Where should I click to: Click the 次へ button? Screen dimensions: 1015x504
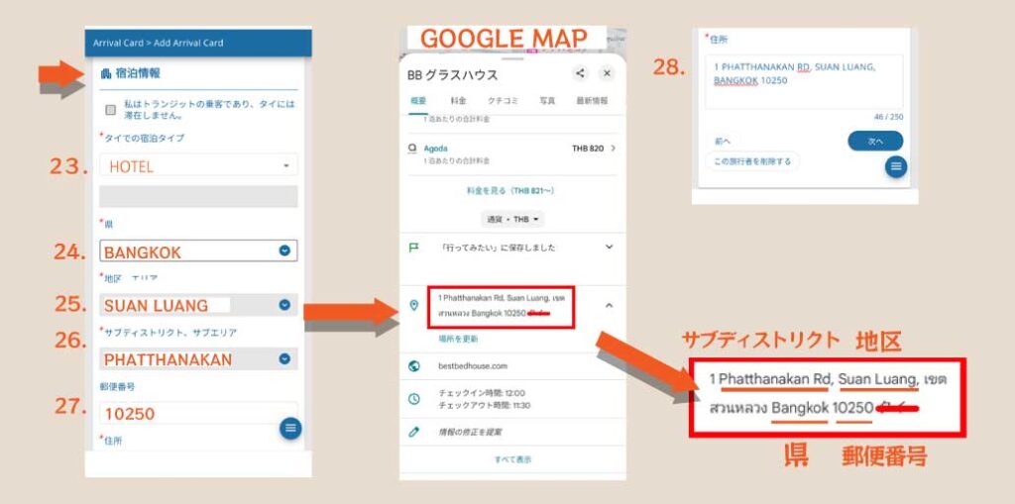(x=875, y=141)
